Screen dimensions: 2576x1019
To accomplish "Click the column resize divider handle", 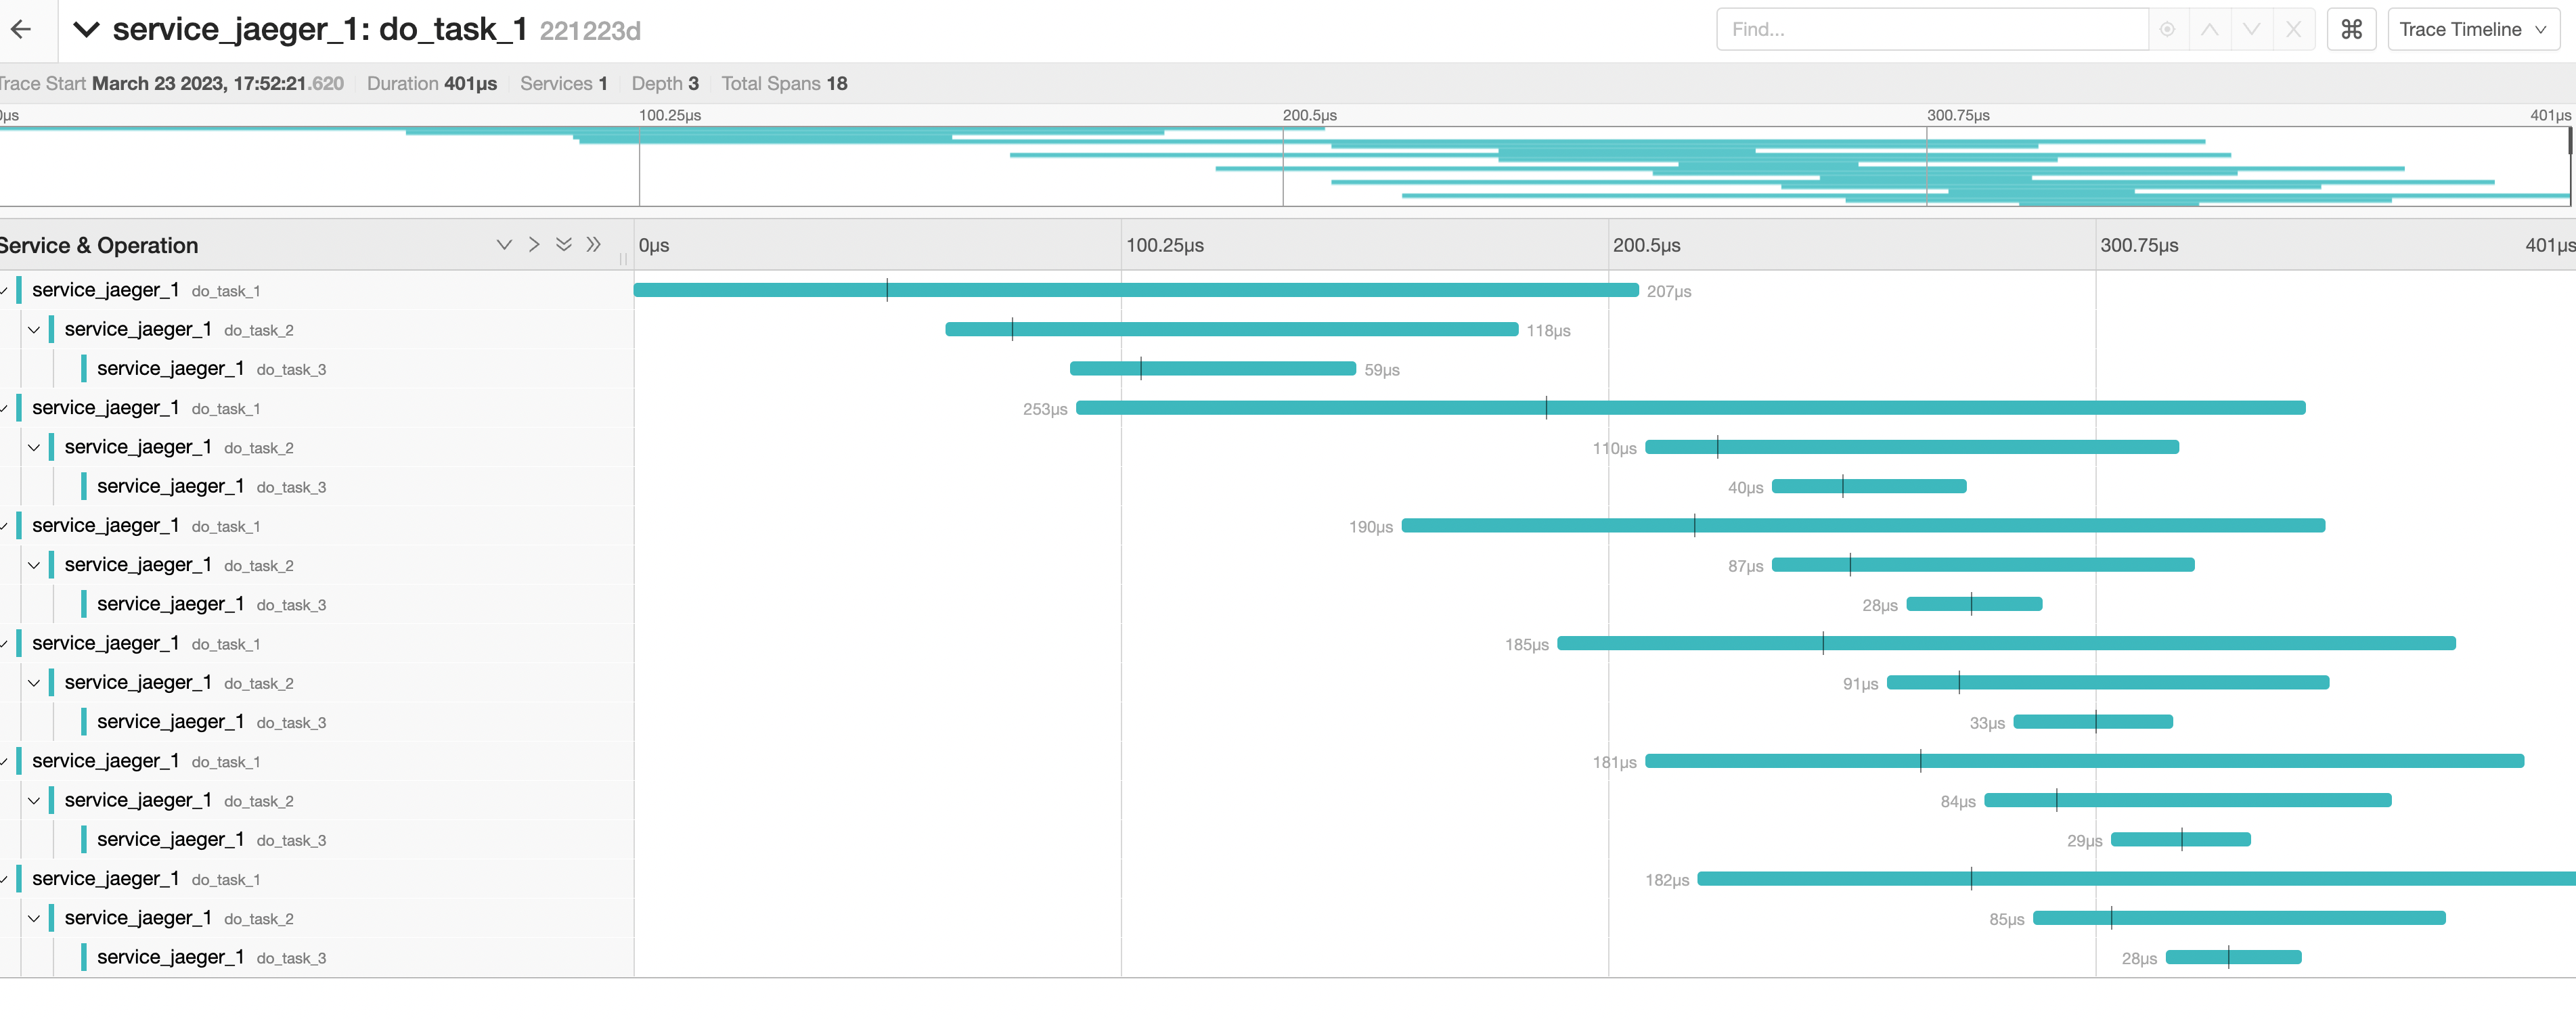I will pyautogui.click(x=623, y=259).
